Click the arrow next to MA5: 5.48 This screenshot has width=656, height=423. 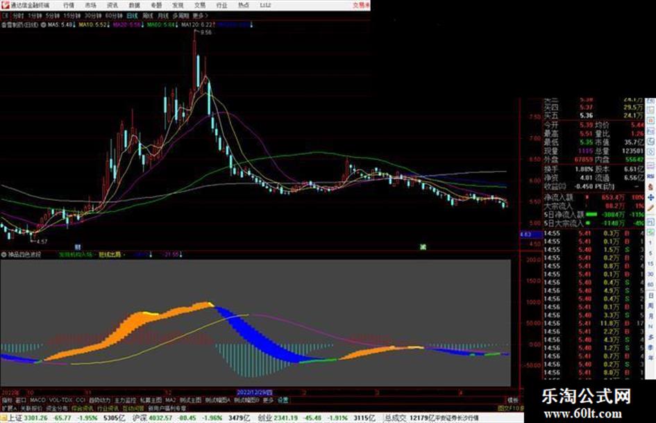[74, 25]
